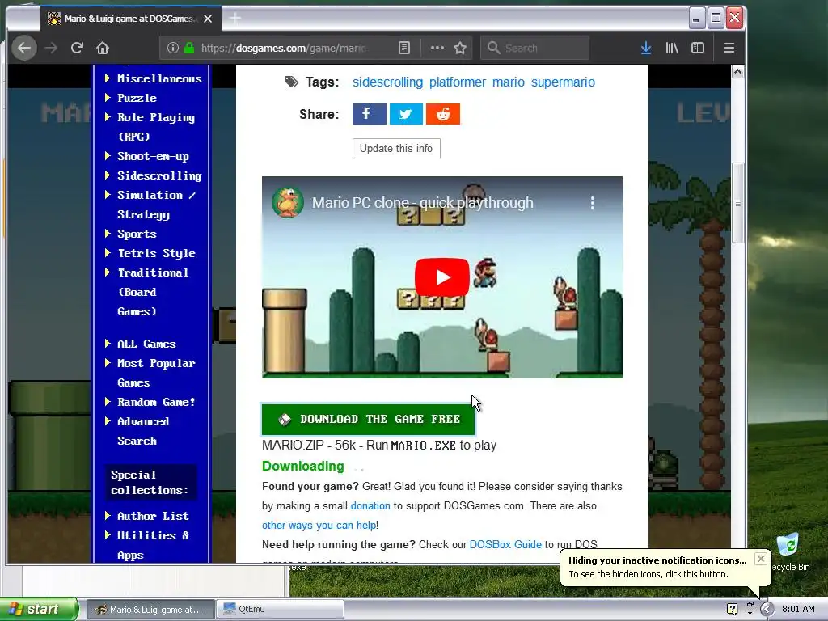The width and height of the screenshot is (828, 621).
Task: Open the mario tag link
Action: tap(509, 82)
